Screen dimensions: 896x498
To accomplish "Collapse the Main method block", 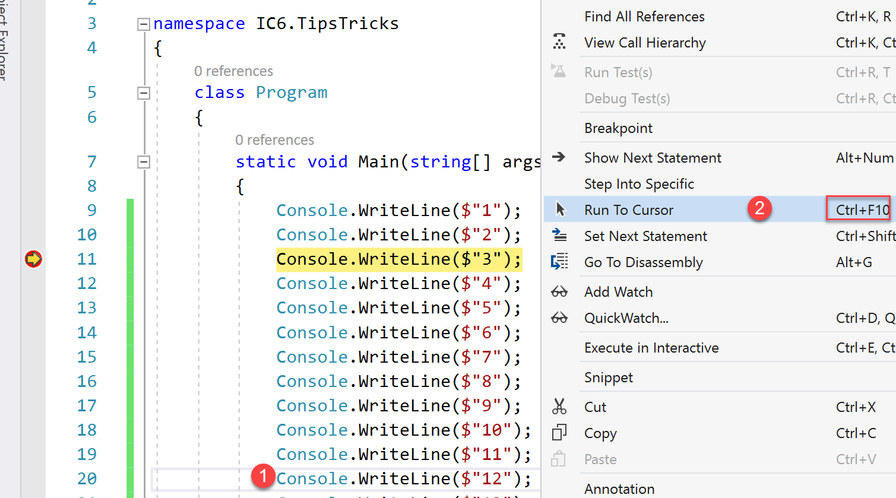I will (144, 162).
